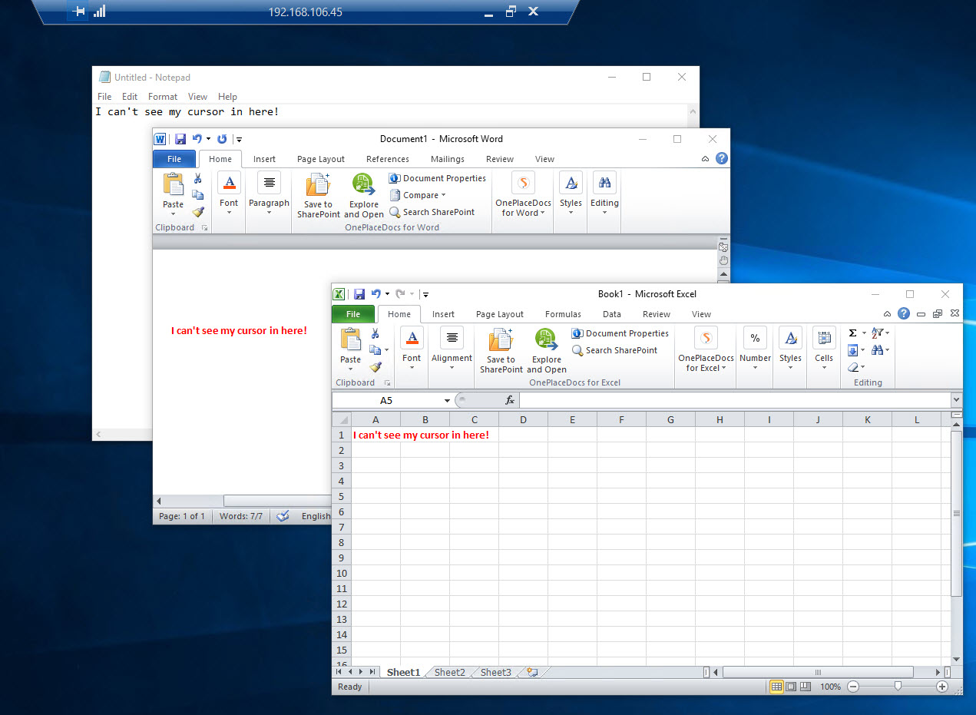Image resolution: width=976 pixels, height=715 pixels.
Task: Click the Format Painter icon in Word's Clipboard group
Action: pyautogui.click(x=198, y=211)
